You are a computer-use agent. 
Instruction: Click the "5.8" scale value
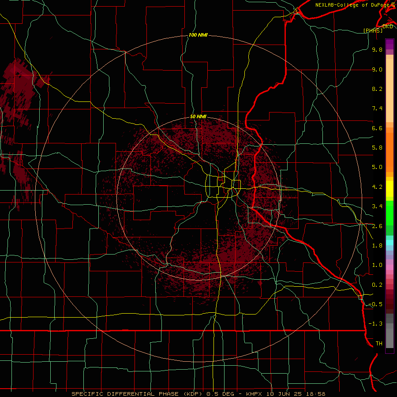click(x=377, y=148)
